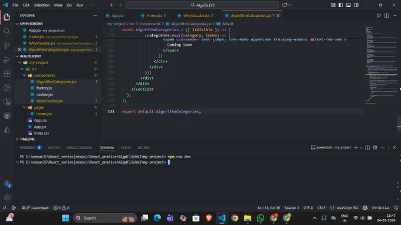Toggle bottom panel visibility
The image size is (401, 225).
(x=349, y=5)
